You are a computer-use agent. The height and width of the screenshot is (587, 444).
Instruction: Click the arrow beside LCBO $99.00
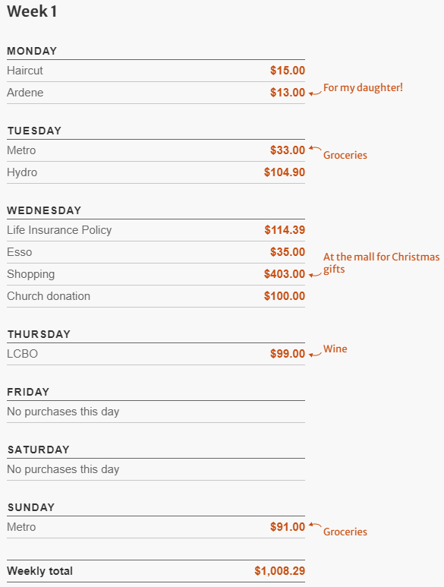(315, 354)
